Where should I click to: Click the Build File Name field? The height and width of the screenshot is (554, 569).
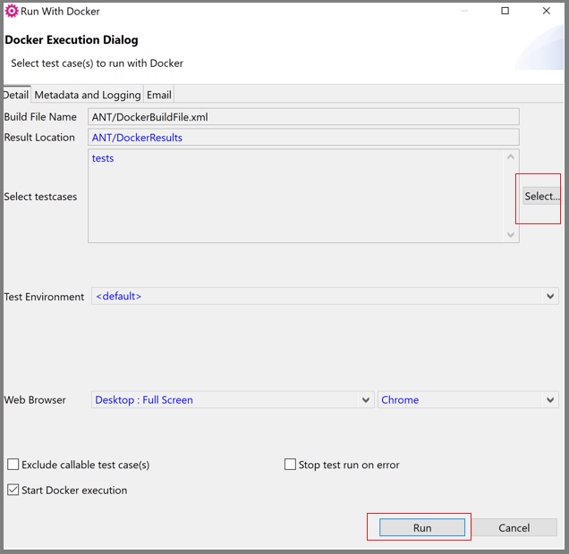(304, 117)
